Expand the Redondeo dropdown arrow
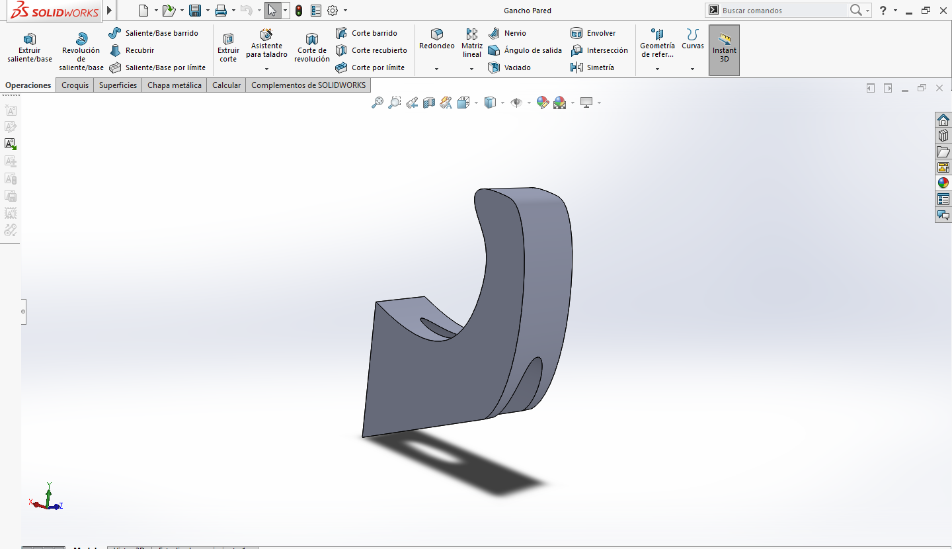The image size is (952, 549). [437, 69]
